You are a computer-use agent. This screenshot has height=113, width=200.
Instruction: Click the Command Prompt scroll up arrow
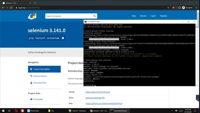197,25
